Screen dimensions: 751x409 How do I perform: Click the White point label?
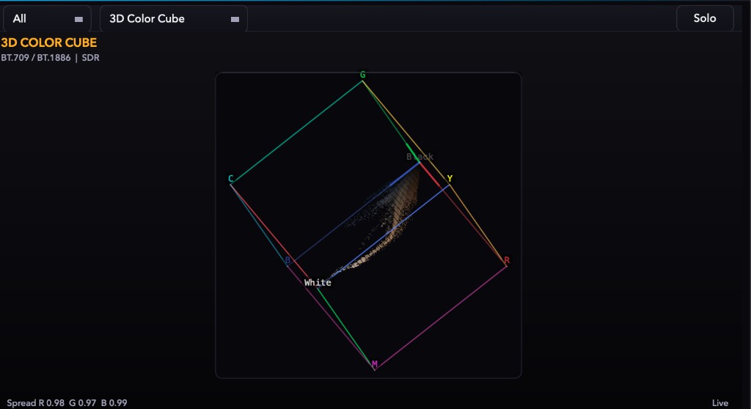[318, 283]
